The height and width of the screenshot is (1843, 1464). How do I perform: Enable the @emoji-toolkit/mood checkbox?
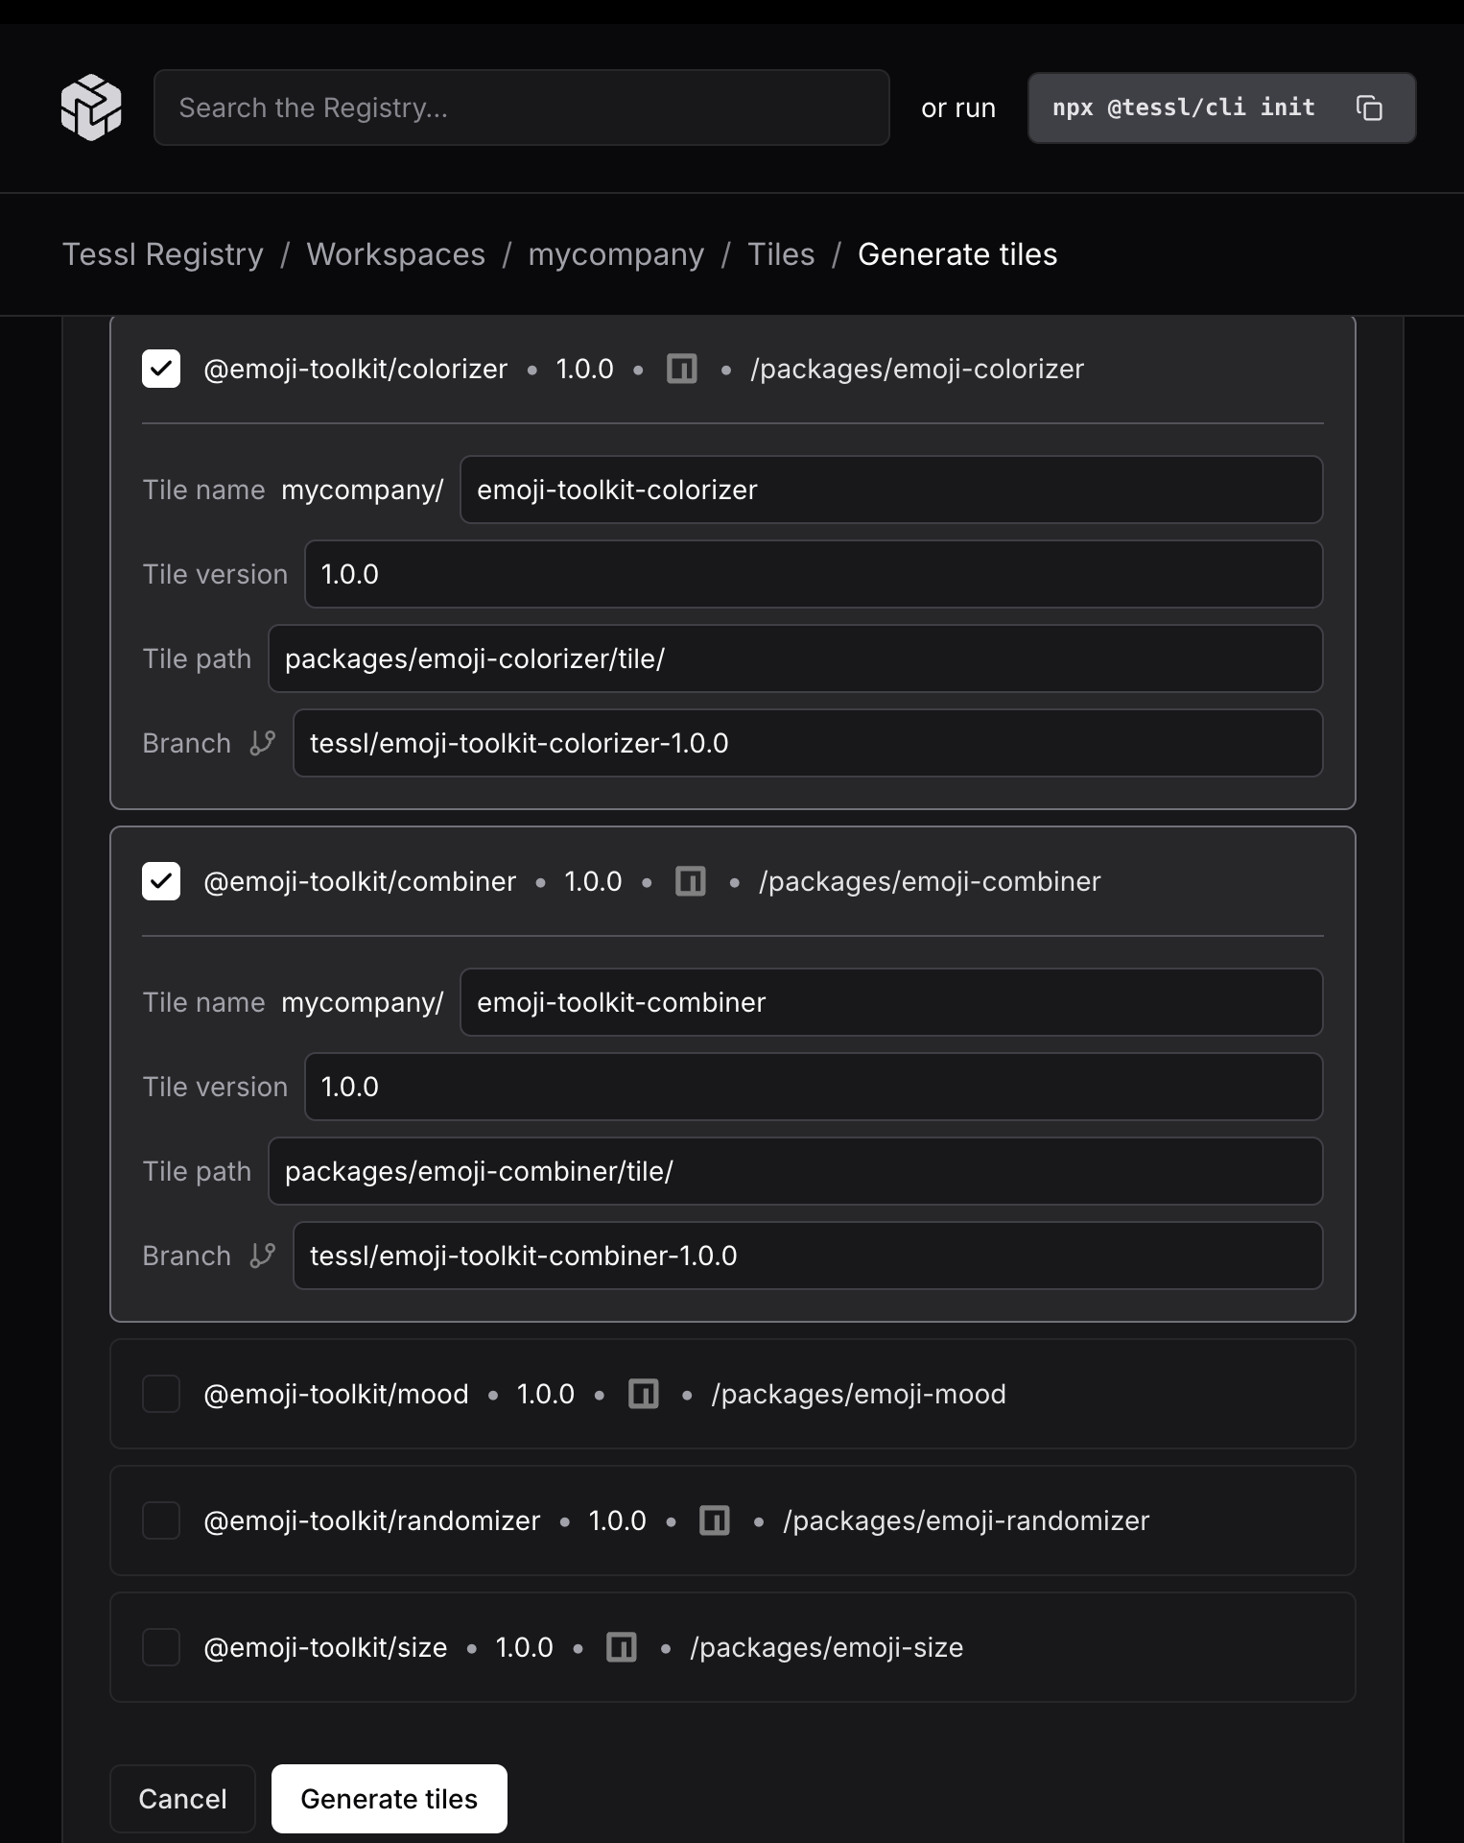click(x=161, y=1394)
